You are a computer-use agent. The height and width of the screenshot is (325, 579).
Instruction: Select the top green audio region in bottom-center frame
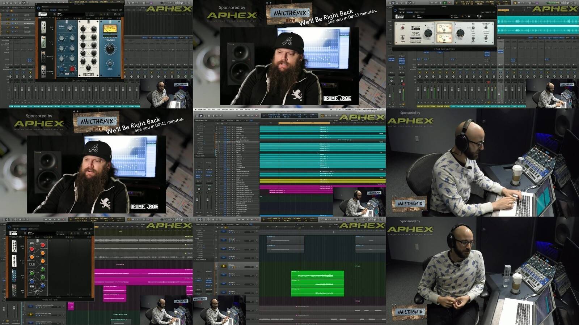[x=317, y=275]
